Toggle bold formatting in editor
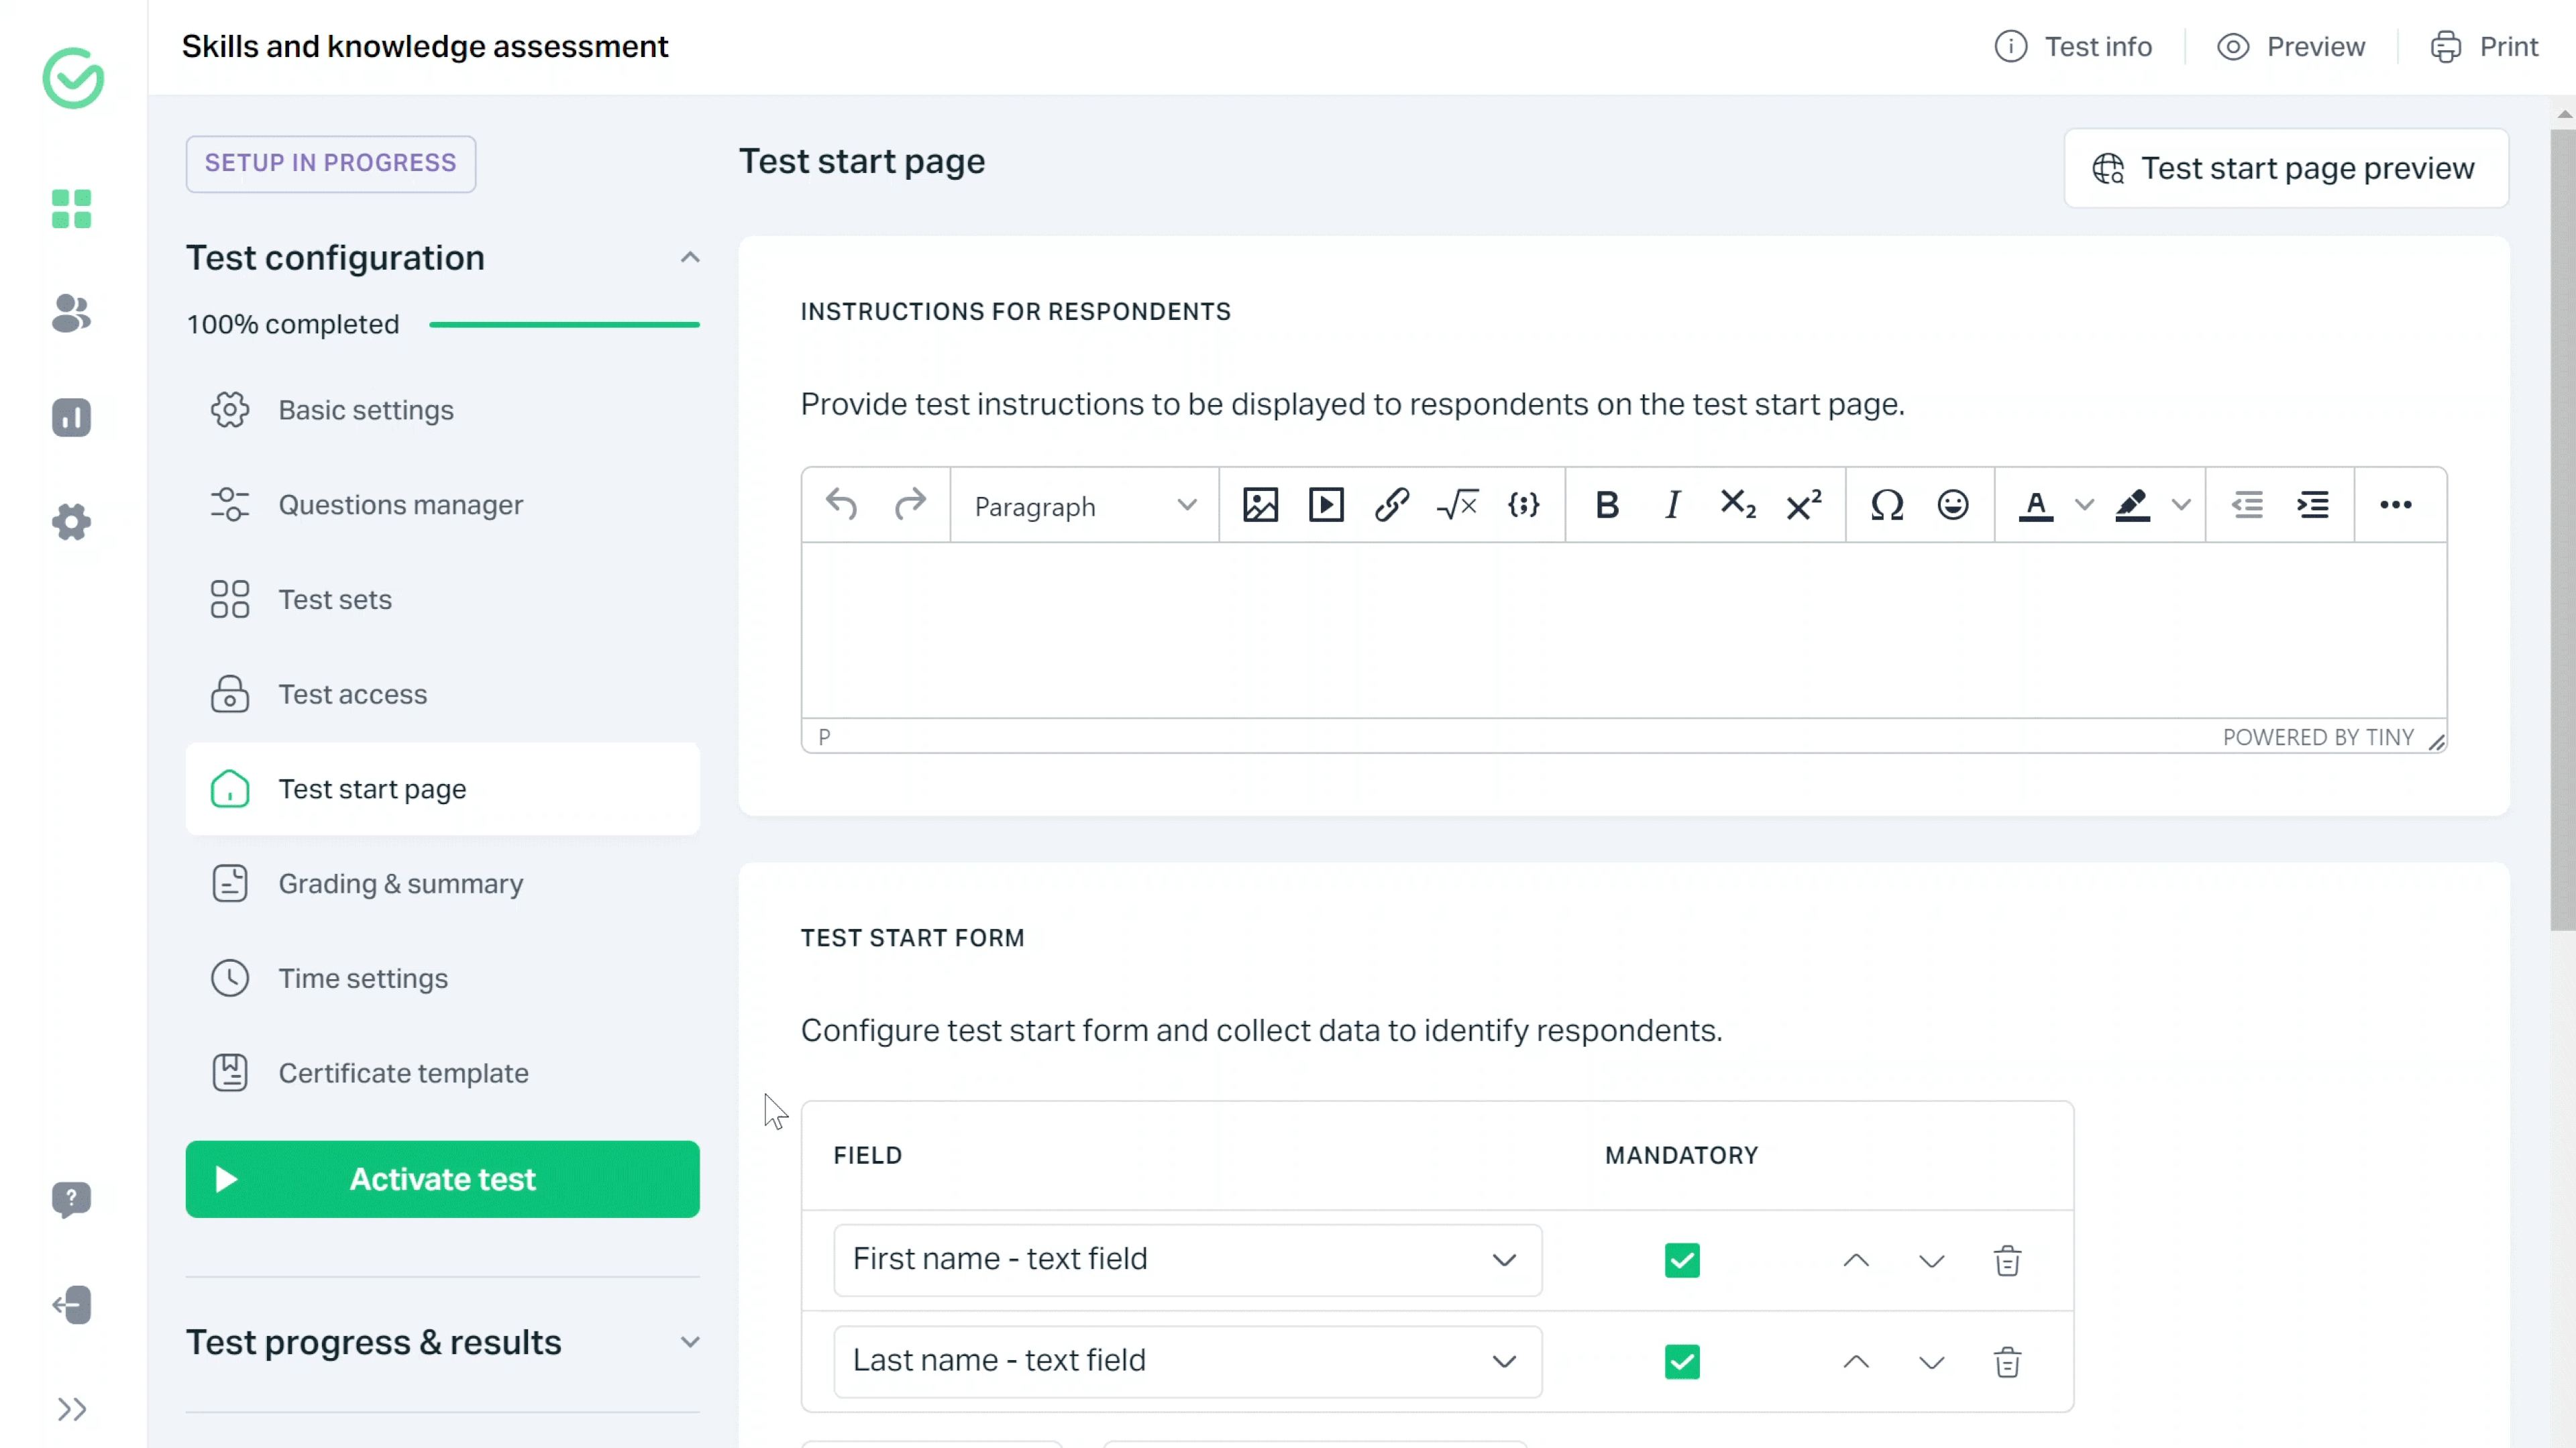 (x=1607, y=505)
